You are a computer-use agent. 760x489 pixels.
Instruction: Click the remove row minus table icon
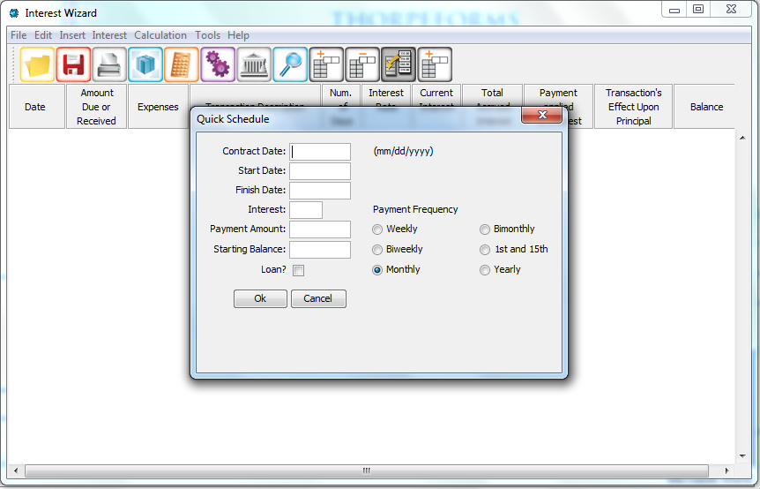[x=362, y=64]
